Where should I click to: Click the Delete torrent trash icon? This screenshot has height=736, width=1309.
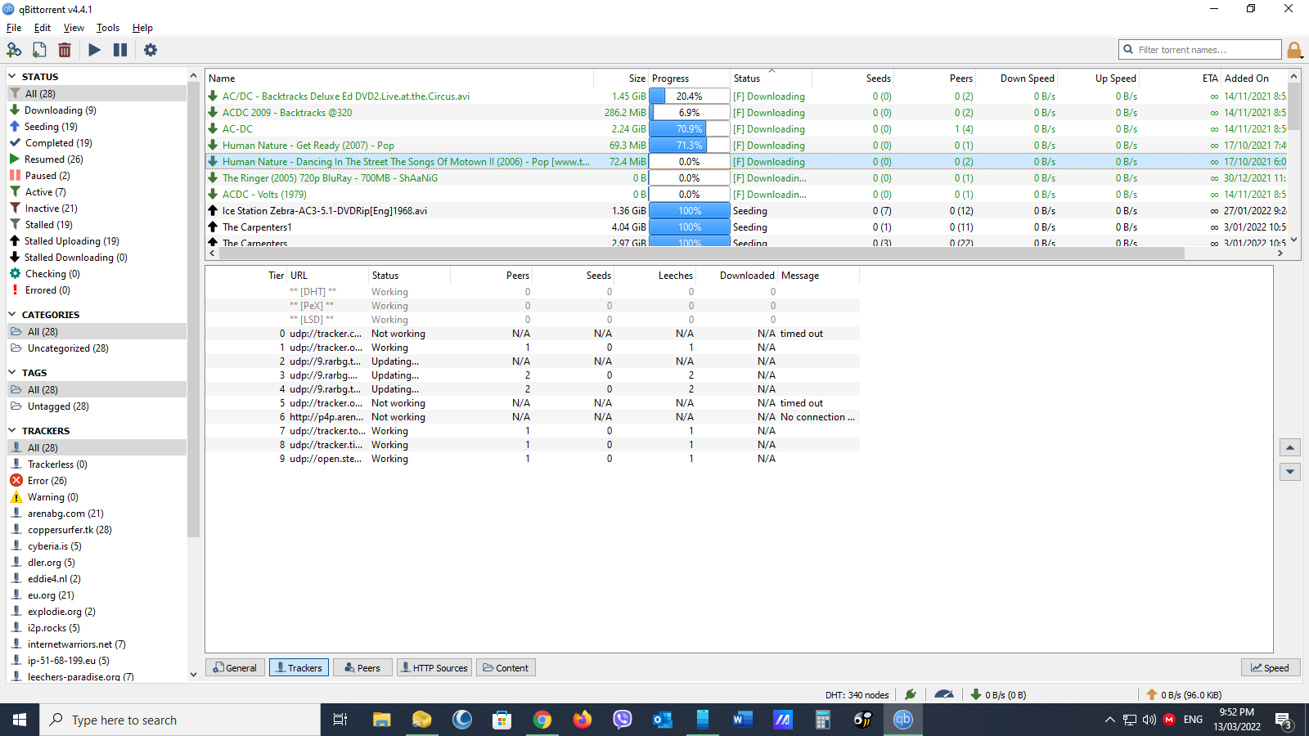[65, 50]
